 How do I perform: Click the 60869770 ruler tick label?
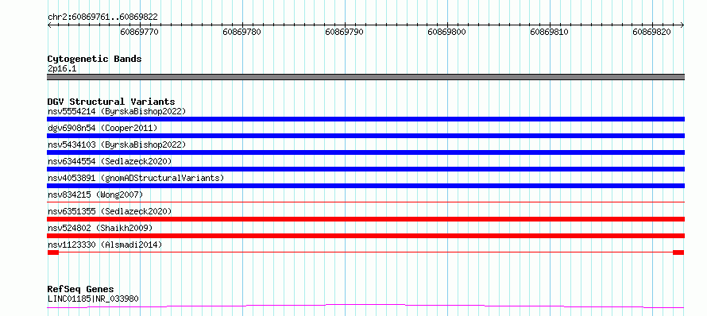139,32
